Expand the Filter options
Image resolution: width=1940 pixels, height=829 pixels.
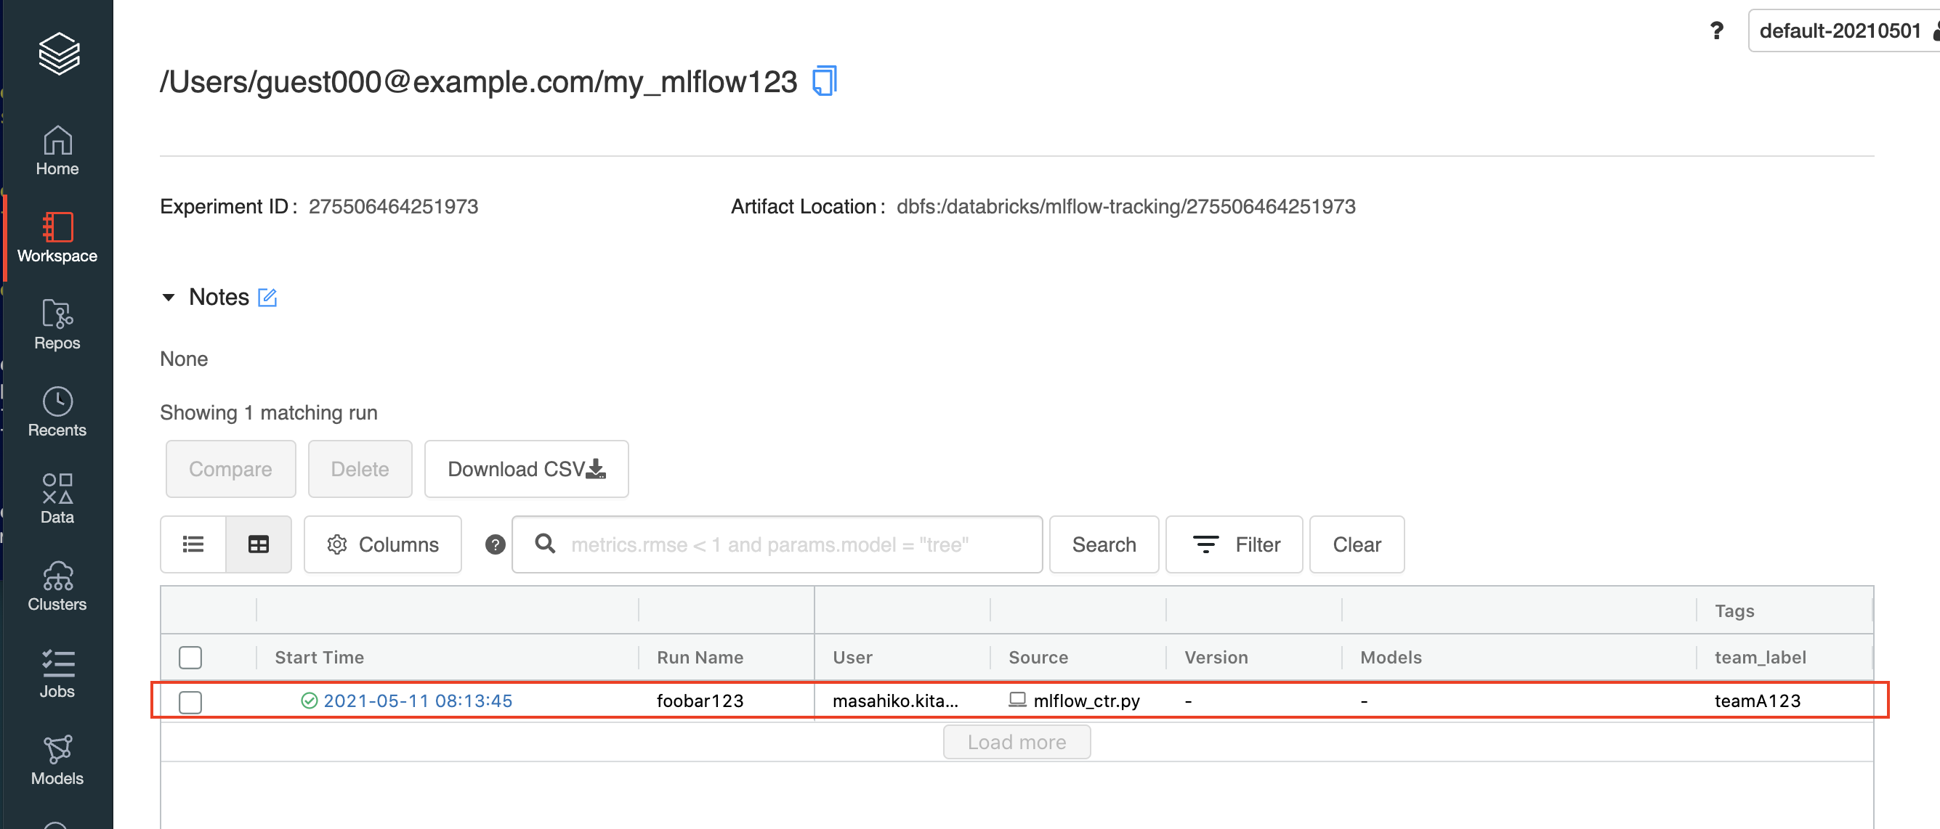(1234, 544)
